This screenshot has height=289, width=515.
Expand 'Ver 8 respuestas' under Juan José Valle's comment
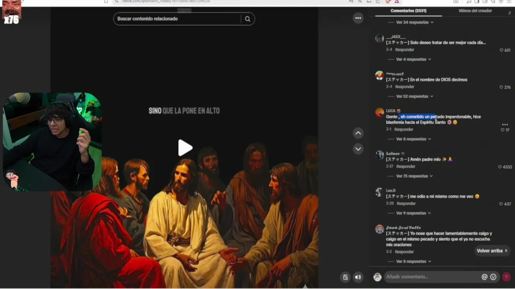[413, 261]
